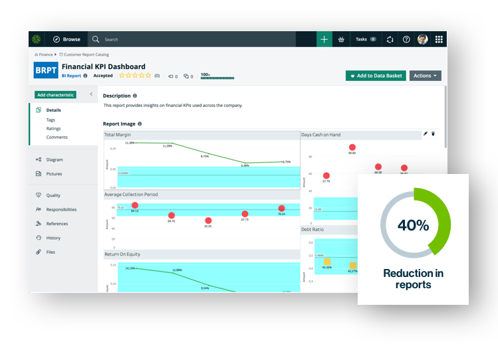Image resolution: width=498 pixels, height=348 pixels.
Task: Click Add characteristic button
Action: (x=55, y=95)
